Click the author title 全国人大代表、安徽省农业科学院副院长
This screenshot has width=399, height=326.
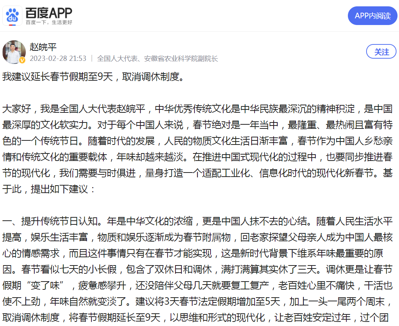tap(157, 59)
